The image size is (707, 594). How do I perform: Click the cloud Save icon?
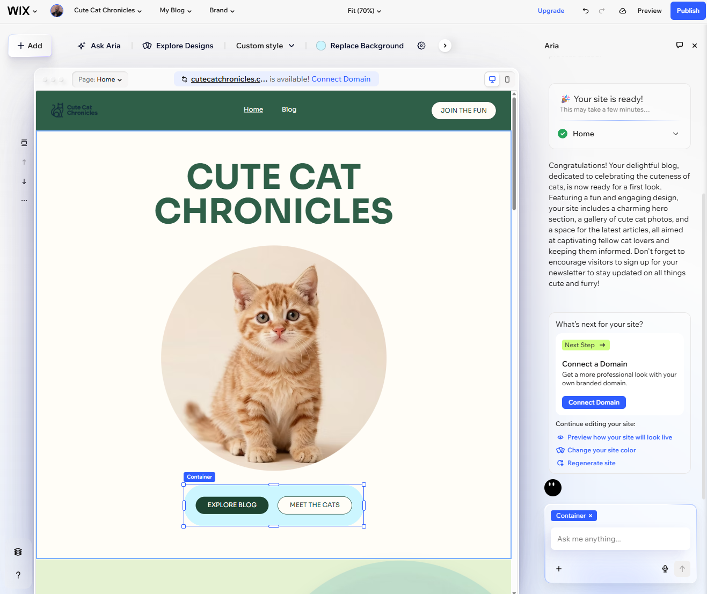(622, 10)
